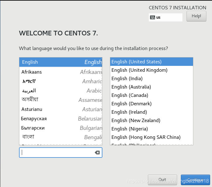Choose English (Nigeria) locale

click(152, 129)
